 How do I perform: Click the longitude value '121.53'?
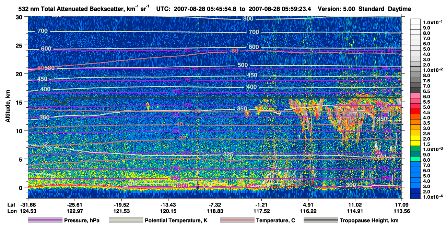click(x=121, y=211)
